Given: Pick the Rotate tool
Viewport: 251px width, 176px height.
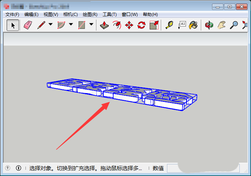Looking at the screenshot, I should point(142,25).
